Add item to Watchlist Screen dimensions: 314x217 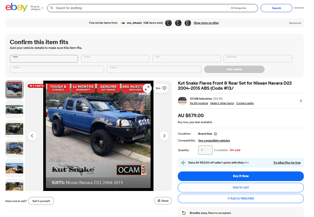[x=241, y=198]
